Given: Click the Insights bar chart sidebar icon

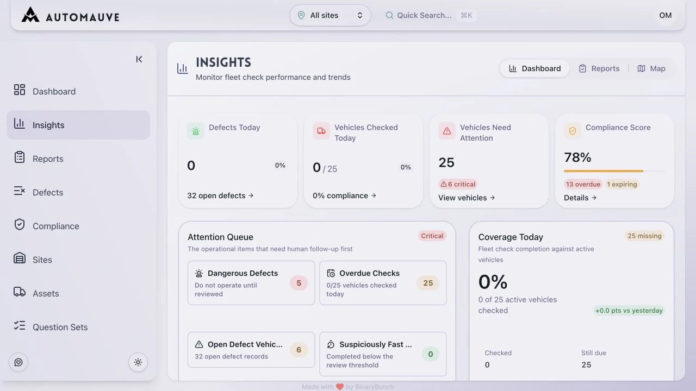Looking at the screenshot, I should [20, 123].
